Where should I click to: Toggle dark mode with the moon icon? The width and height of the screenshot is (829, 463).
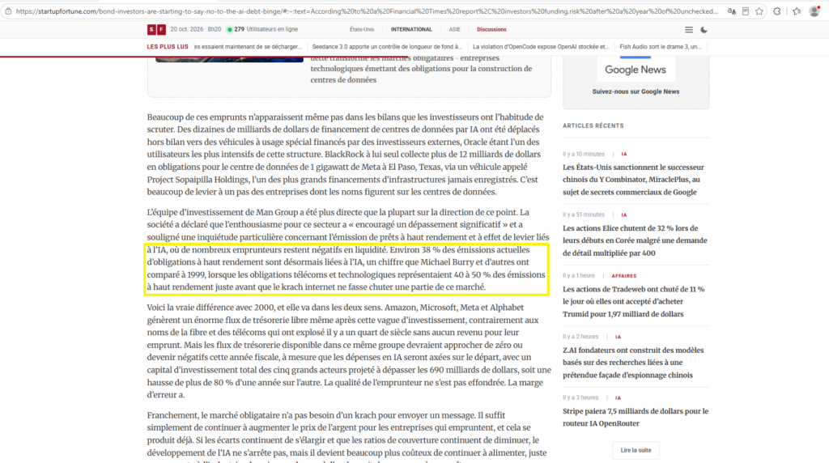pyautogui.click(x=704, y=30)
